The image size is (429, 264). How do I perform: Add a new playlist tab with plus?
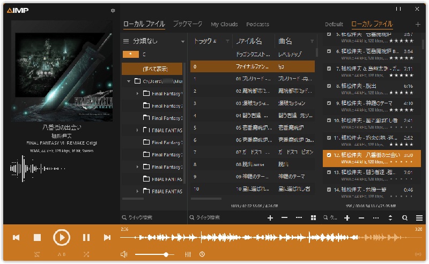pyautogui.click(x=418, y=25)
